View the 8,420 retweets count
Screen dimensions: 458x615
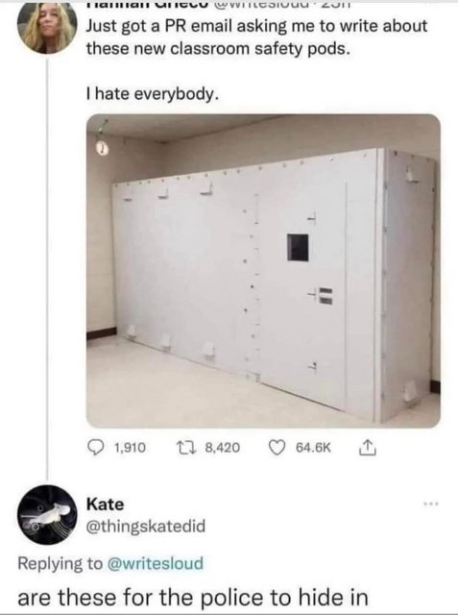tap(223, 448)
